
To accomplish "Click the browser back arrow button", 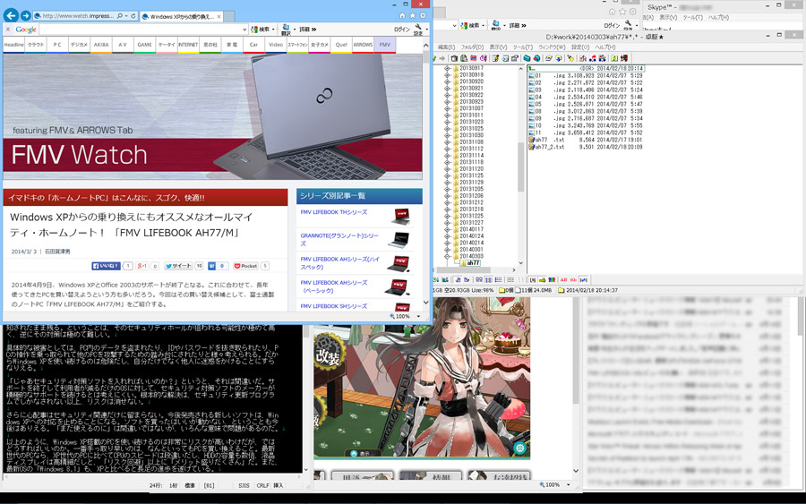I will coord(11,16).
